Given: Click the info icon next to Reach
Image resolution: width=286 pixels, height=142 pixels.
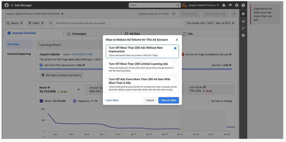Looking at the screenshot, I should coord(49,87).
